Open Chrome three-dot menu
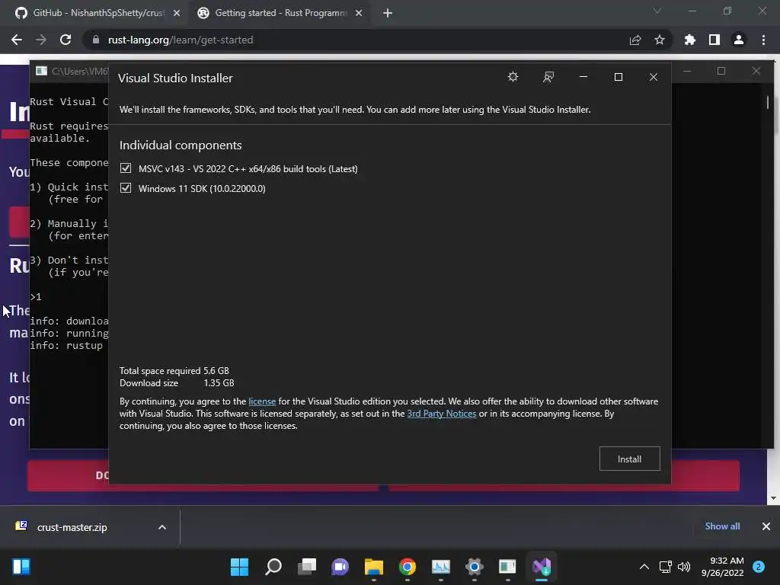 point(763,40)
